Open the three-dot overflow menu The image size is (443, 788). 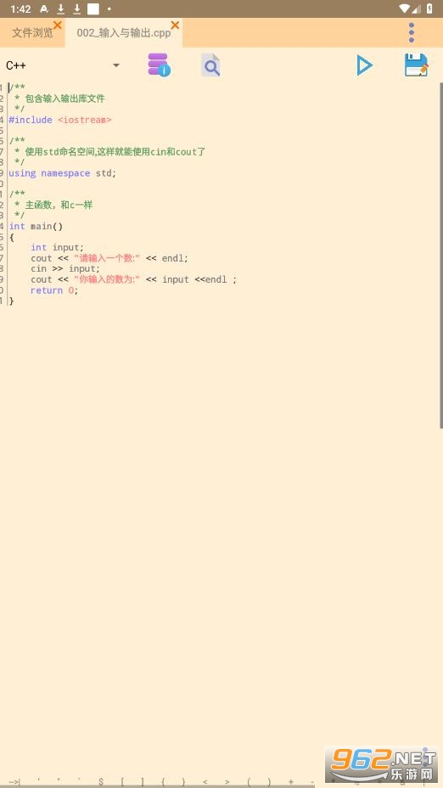pyautogui.click(x=412, y=32)
